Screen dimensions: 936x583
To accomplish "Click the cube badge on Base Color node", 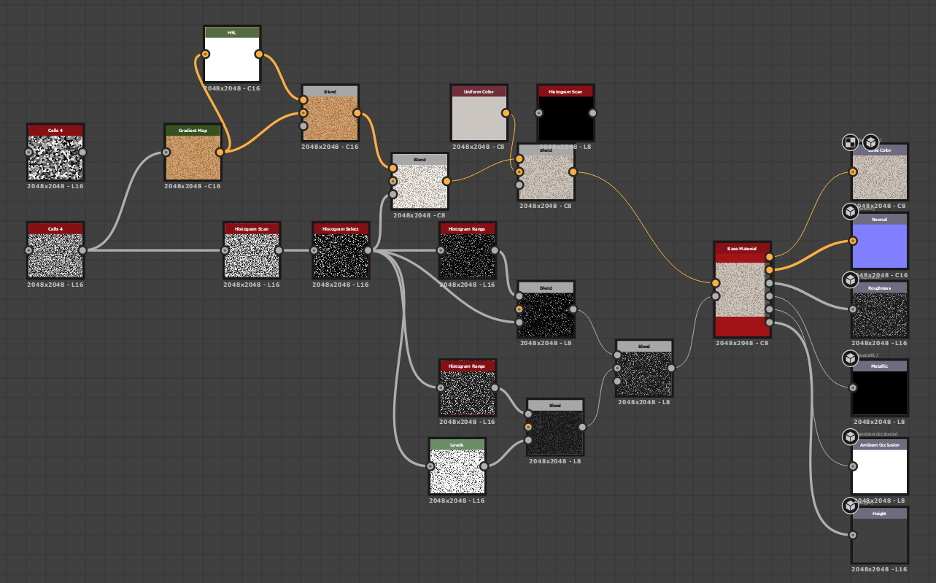I will click(x=870, y=142).
